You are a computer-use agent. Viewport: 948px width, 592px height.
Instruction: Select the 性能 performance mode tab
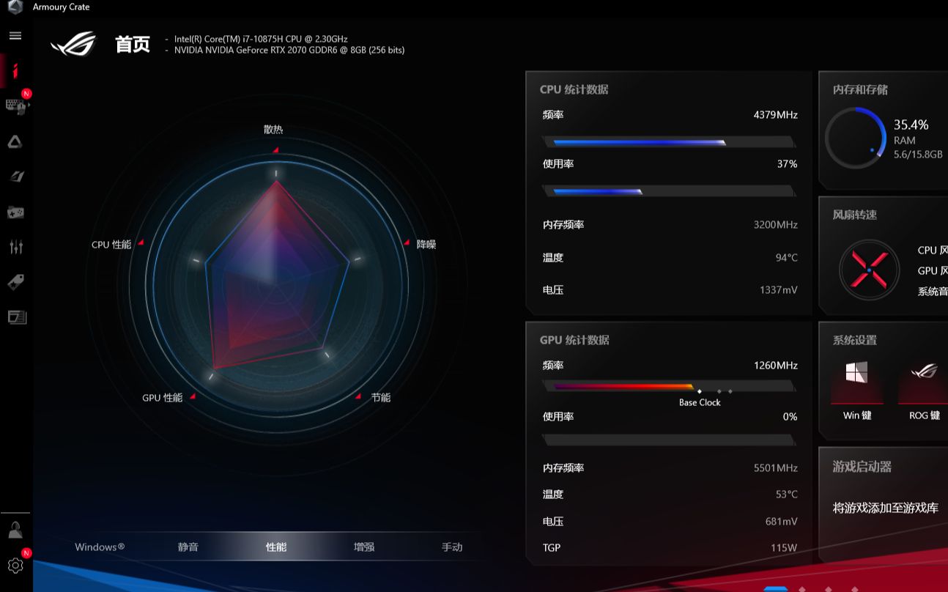276,547
